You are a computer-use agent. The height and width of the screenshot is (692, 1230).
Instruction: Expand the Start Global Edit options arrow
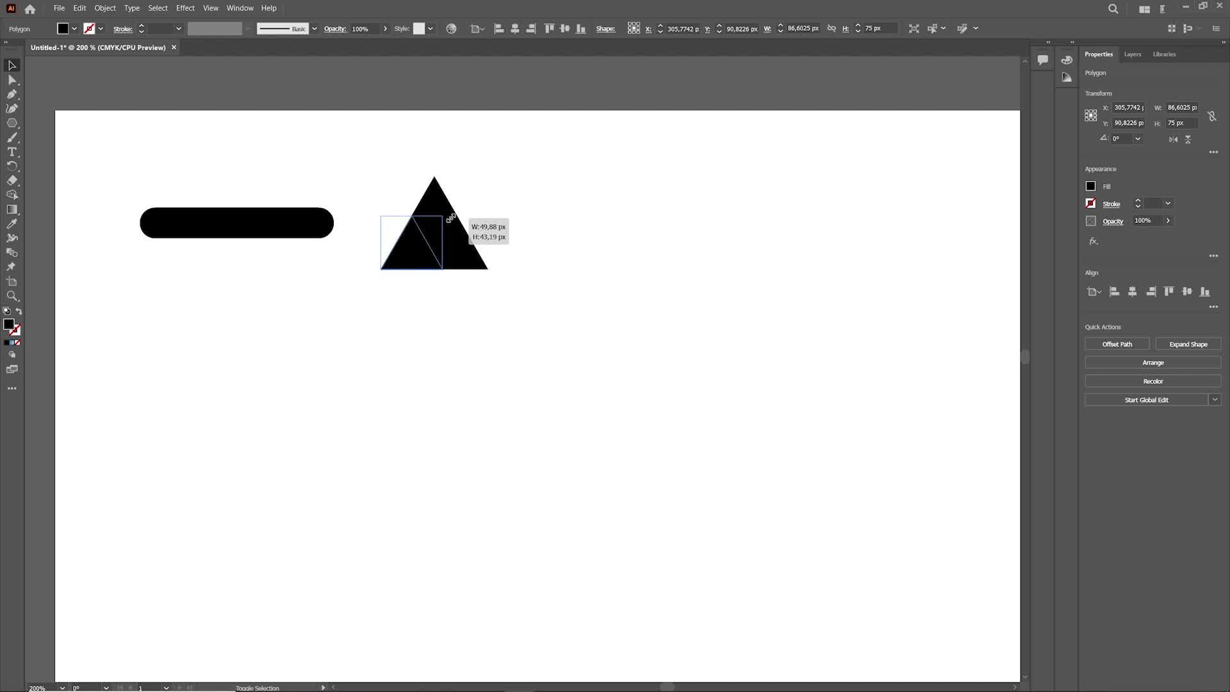coord(1215,400)
